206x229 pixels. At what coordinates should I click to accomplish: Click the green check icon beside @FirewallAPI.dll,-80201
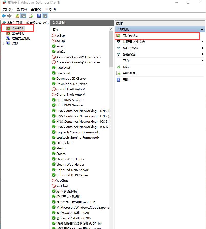coord(54,213)
